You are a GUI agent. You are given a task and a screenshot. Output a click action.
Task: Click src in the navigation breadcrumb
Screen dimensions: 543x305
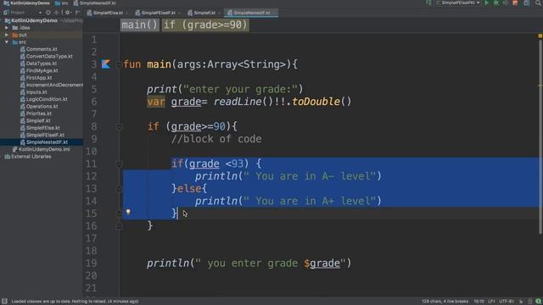pyautogui.click(x=62, y=3)
